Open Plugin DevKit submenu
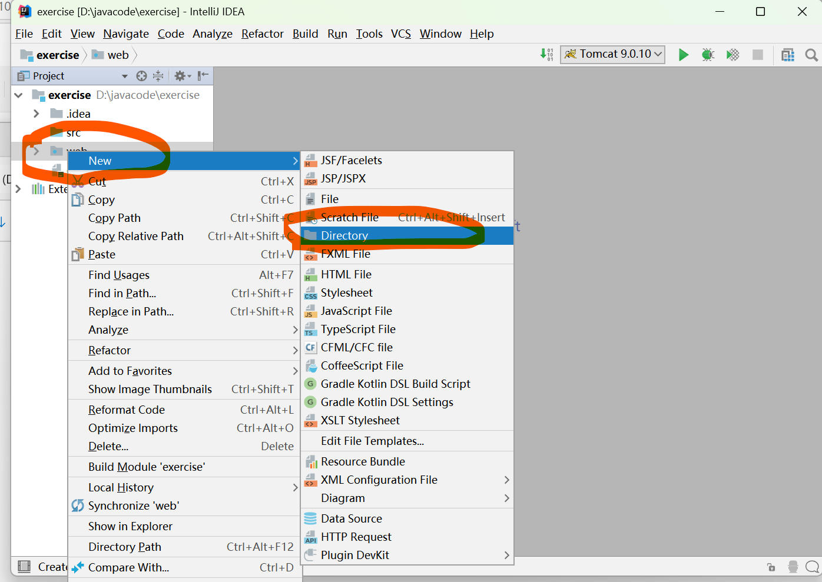Viewport: 822px width, 582px height. pyautogui.click(x=407, y=555)
